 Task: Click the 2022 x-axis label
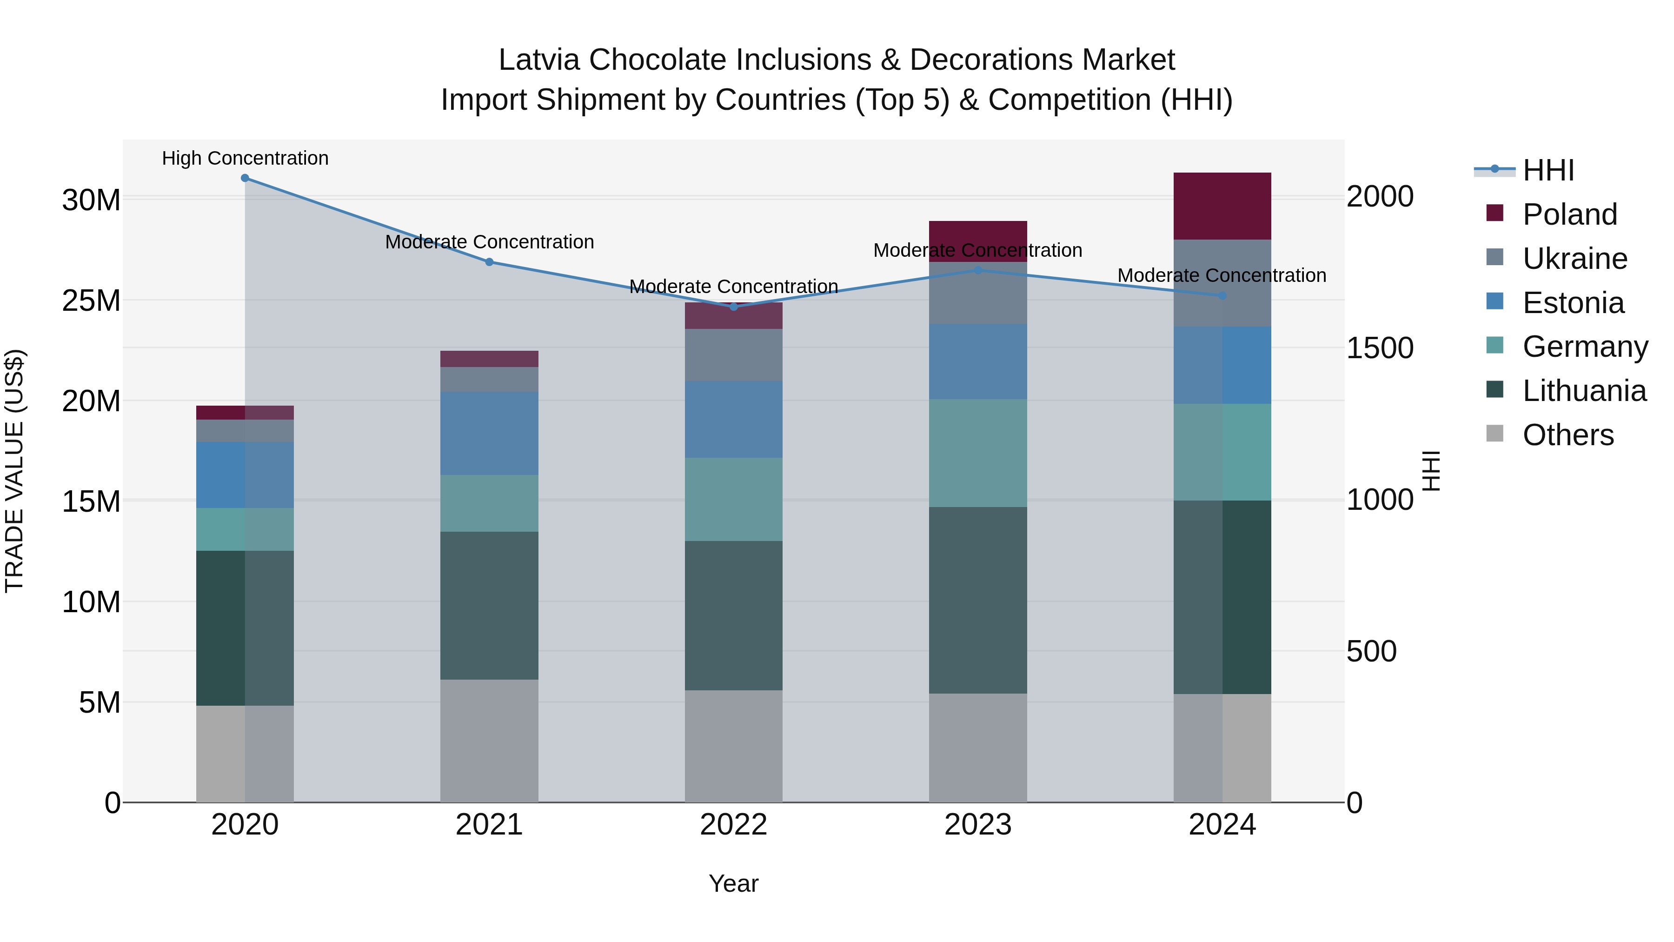[x=734, y=825]
